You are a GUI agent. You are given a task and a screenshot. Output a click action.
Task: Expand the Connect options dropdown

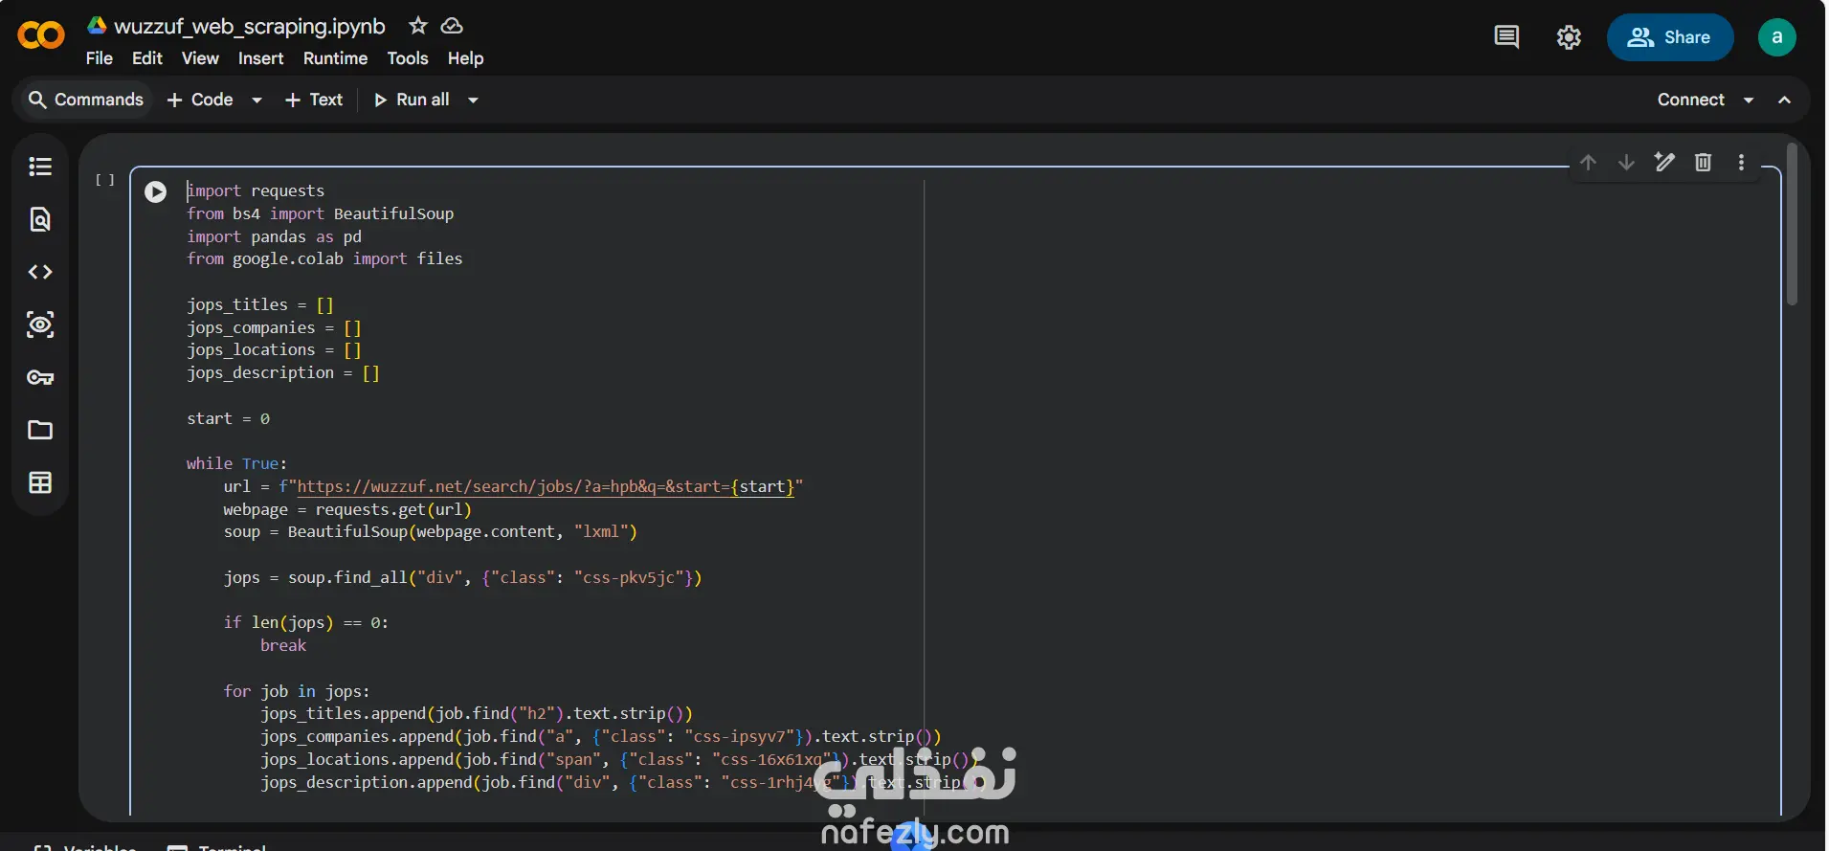coord(1749,100)
